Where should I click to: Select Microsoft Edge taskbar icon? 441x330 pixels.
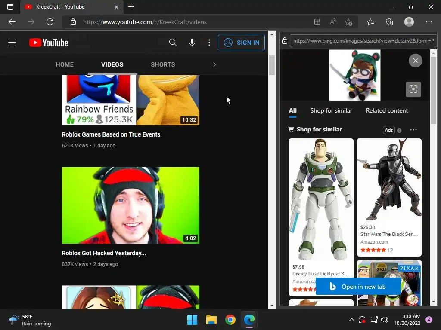tap(249, 320)
